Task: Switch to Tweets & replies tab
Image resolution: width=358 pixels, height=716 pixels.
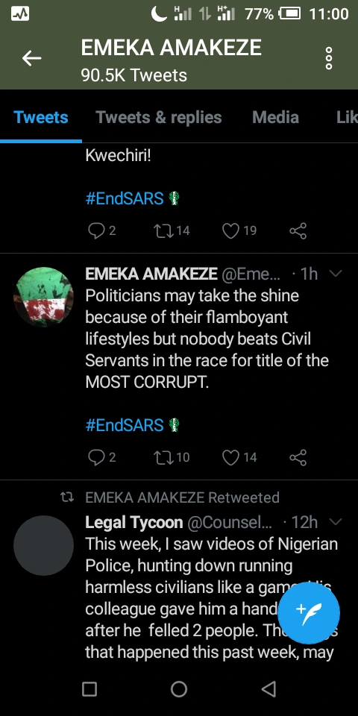Action: (158, 117)
